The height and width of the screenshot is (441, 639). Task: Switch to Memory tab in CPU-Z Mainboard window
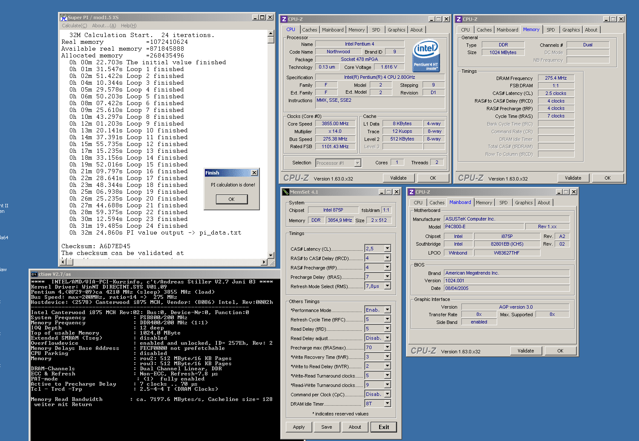pyautogui.click(x=484, y=203)
